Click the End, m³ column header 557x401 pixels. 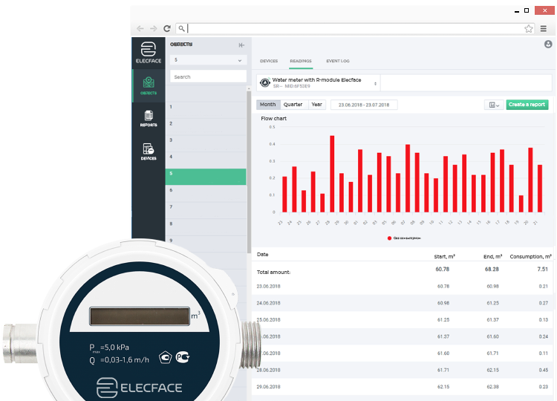coord(492,256)
